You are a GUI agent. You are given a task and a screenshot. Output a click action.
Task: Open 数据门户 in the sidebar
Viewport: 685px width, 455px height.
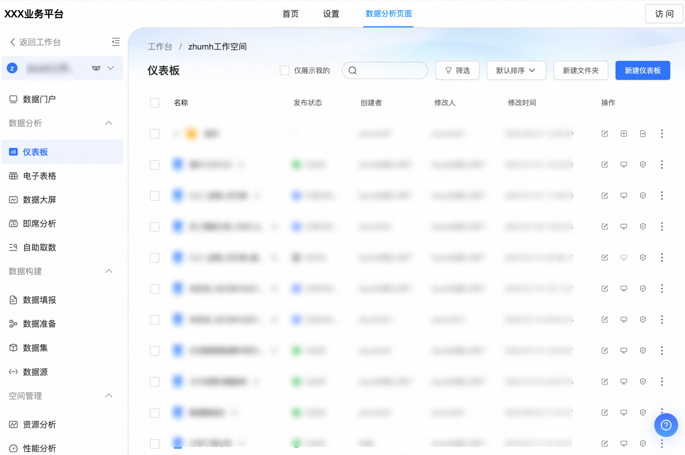(x=62, y=99)
